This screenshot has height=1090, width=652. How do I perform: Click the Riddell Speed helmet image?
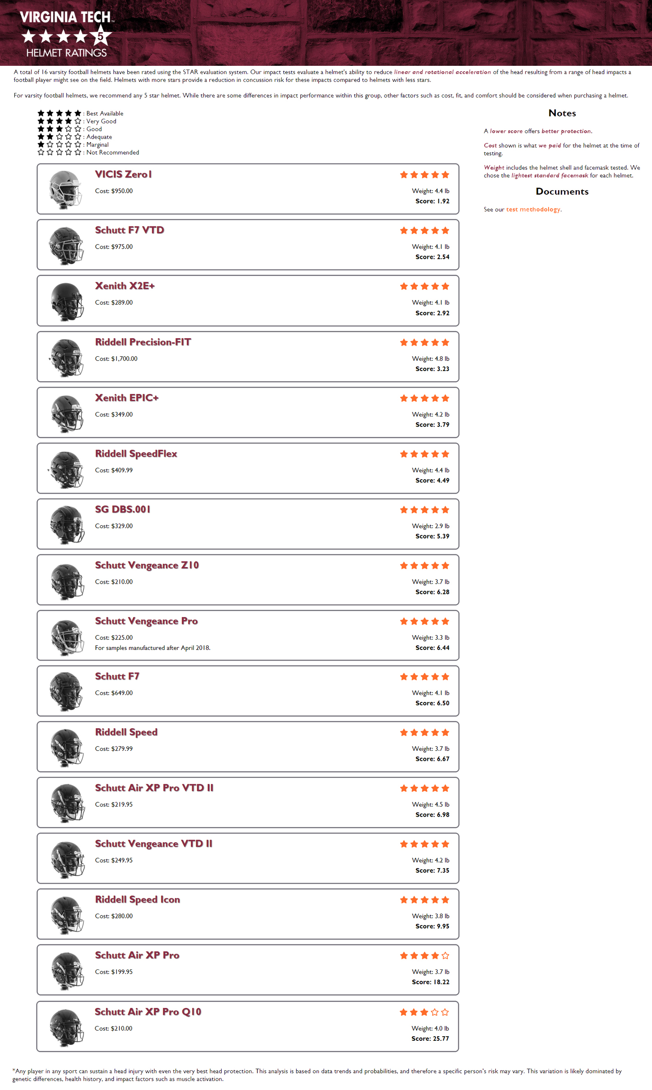click(67, 747)
